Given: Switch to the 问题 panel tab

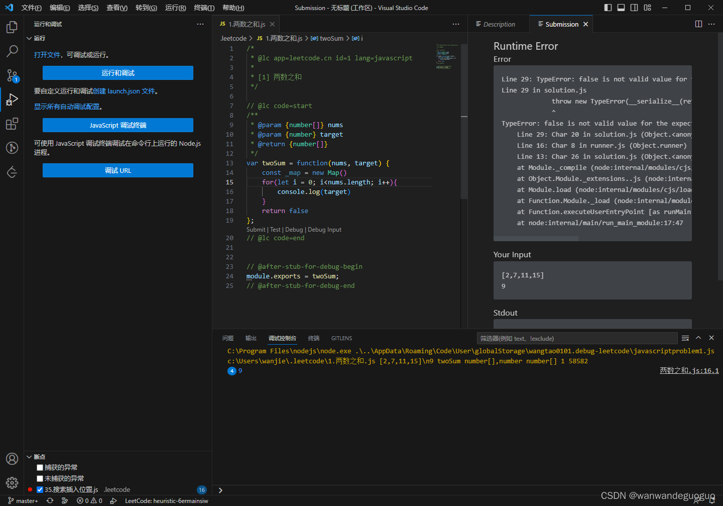Looking at the screenshot, I should [228, 338].
